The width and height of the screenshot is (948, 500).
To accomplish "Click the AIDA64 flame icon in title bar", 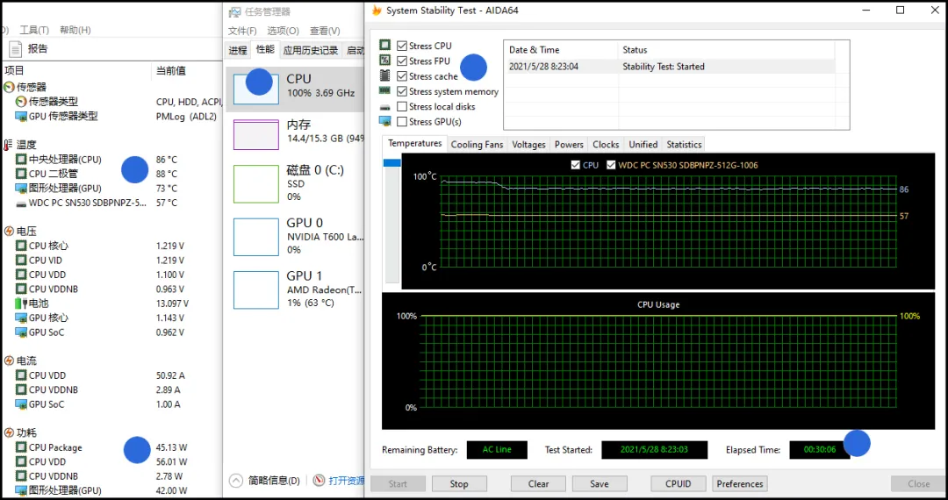I will [377, 11].
